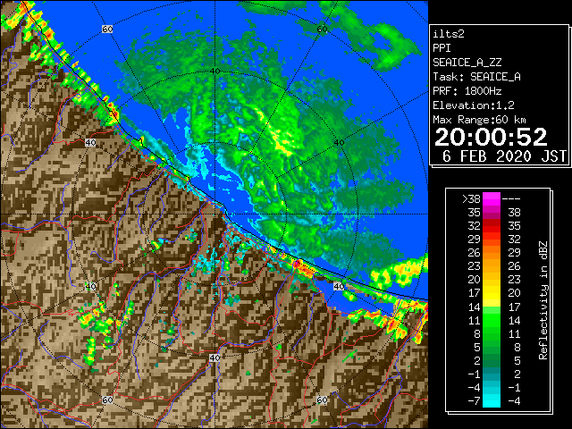
Task: Click the '-7' legend label
Action: tap(474, 400)
